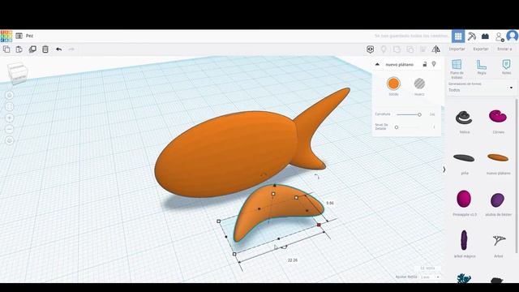Open the Bricks mode icon

tap(485, 36)
